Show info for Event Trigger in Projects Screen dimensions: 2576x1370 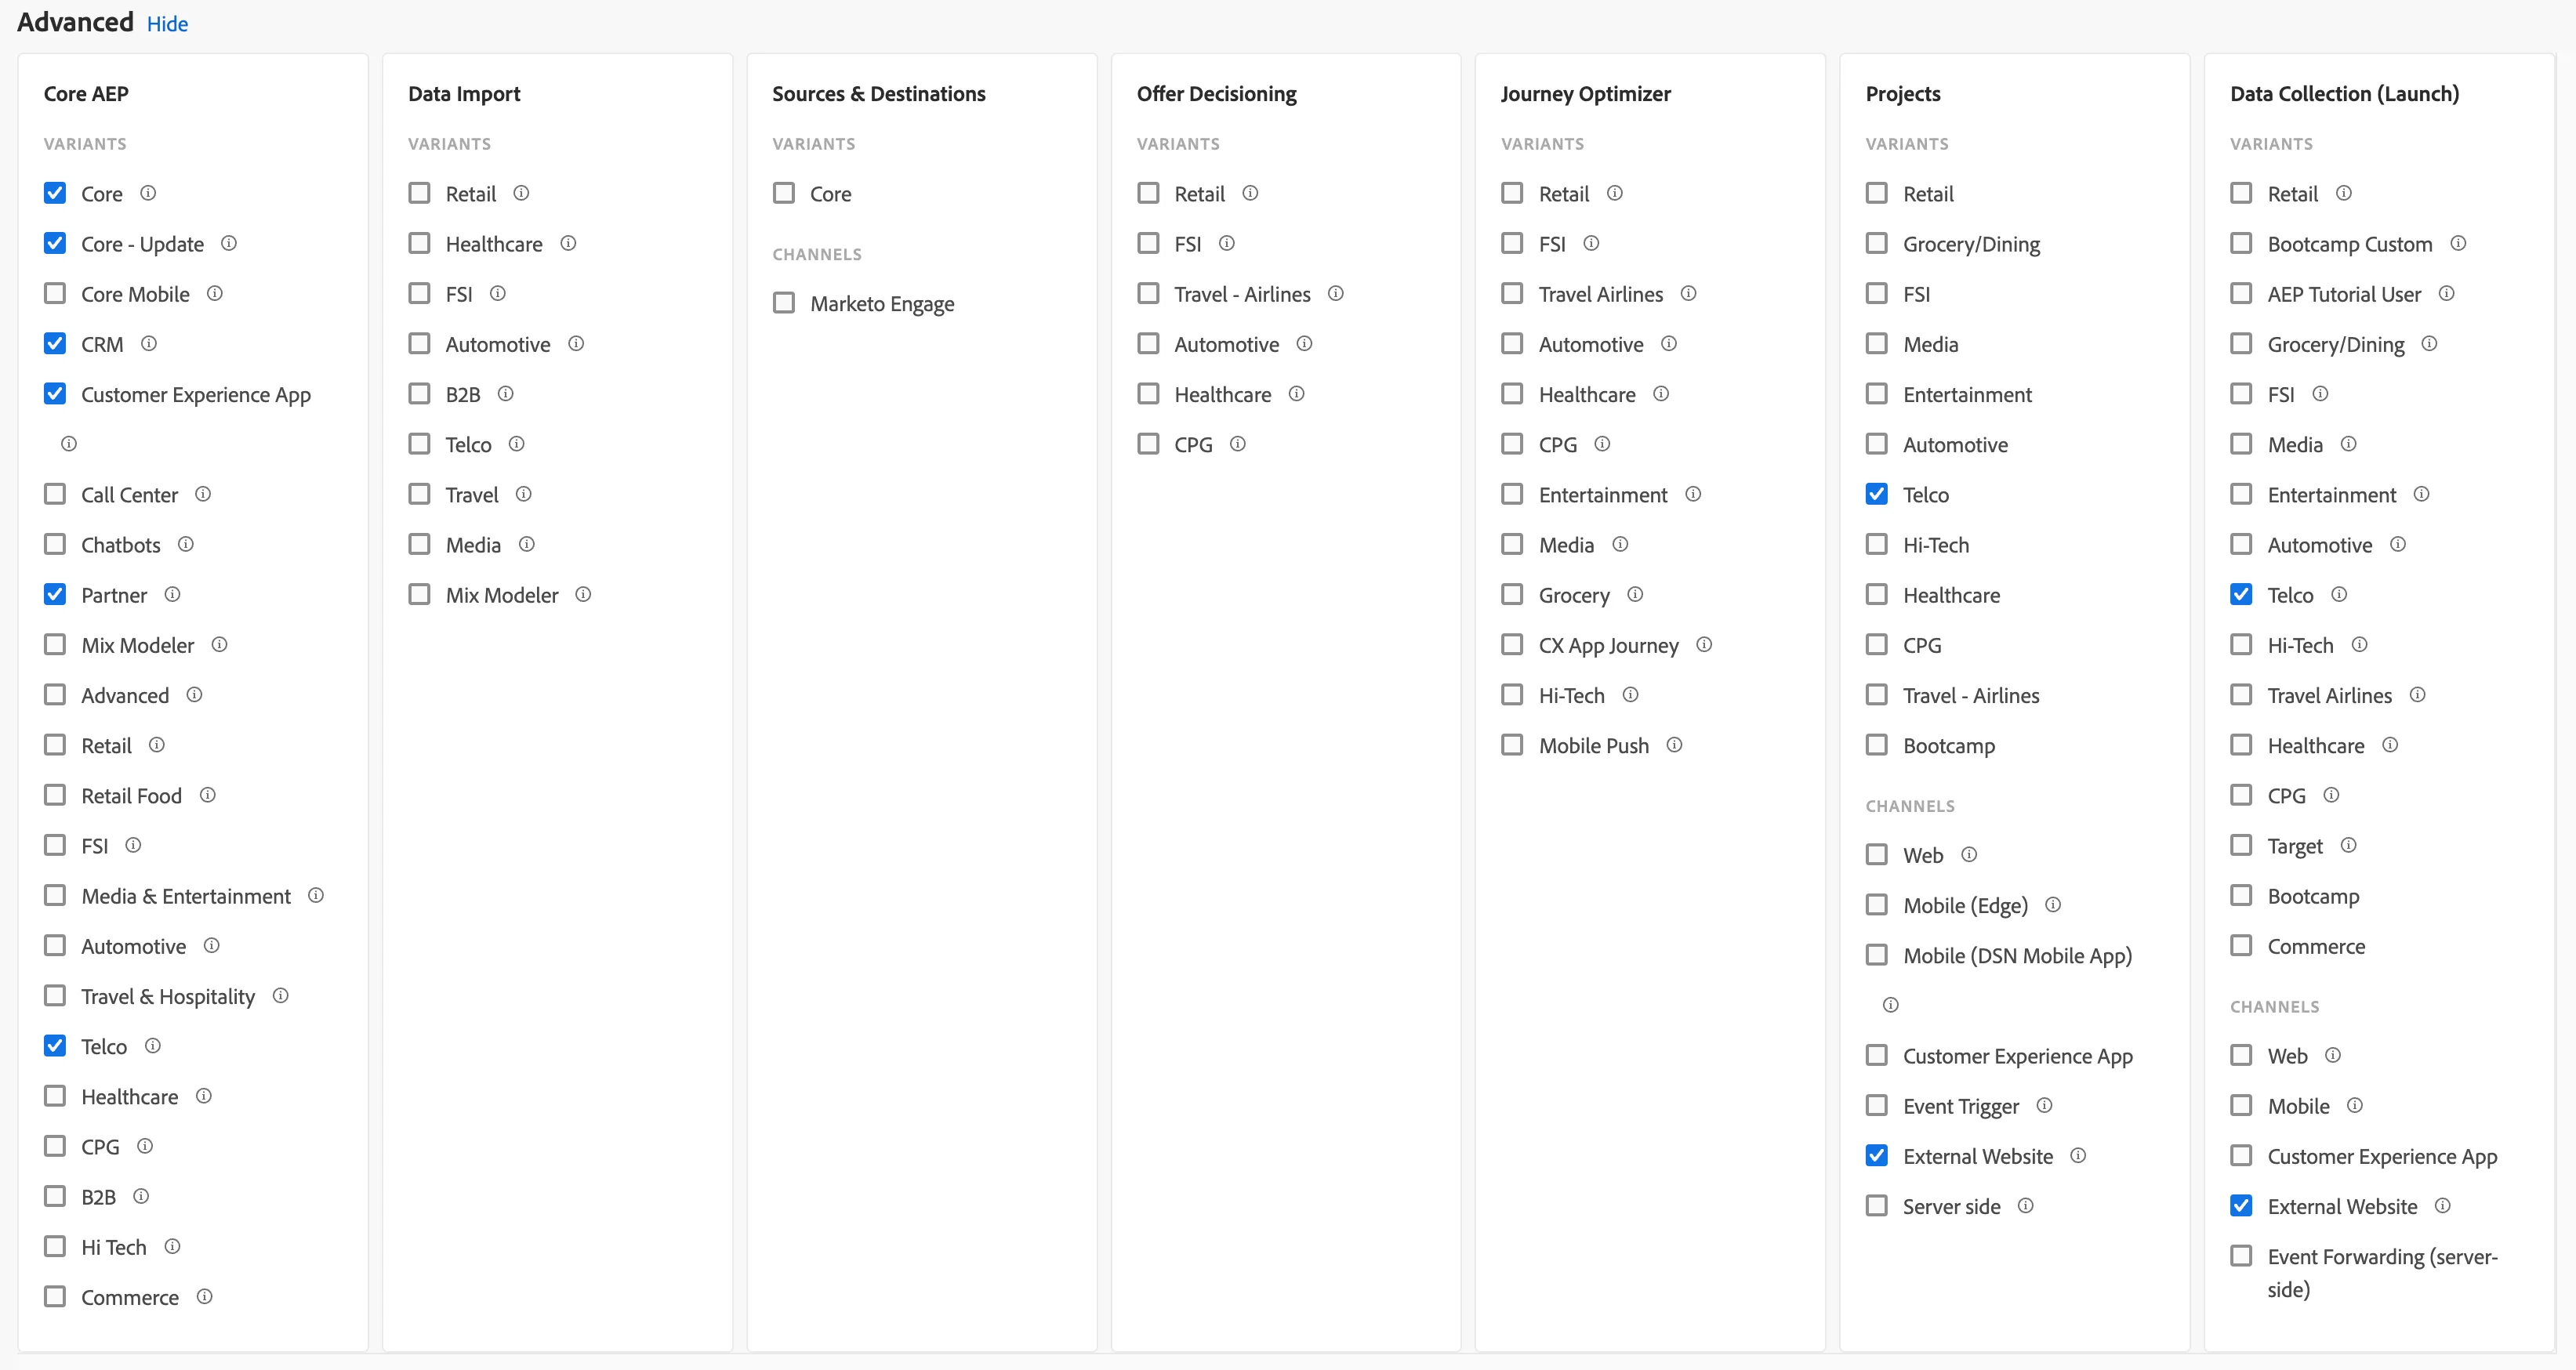click(2045, 1105)
